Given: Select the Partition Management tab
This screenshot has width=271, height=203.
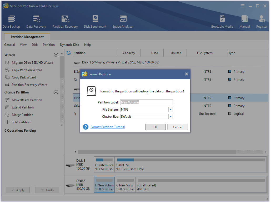Looking at the screenshot, I should click(27, 37).
